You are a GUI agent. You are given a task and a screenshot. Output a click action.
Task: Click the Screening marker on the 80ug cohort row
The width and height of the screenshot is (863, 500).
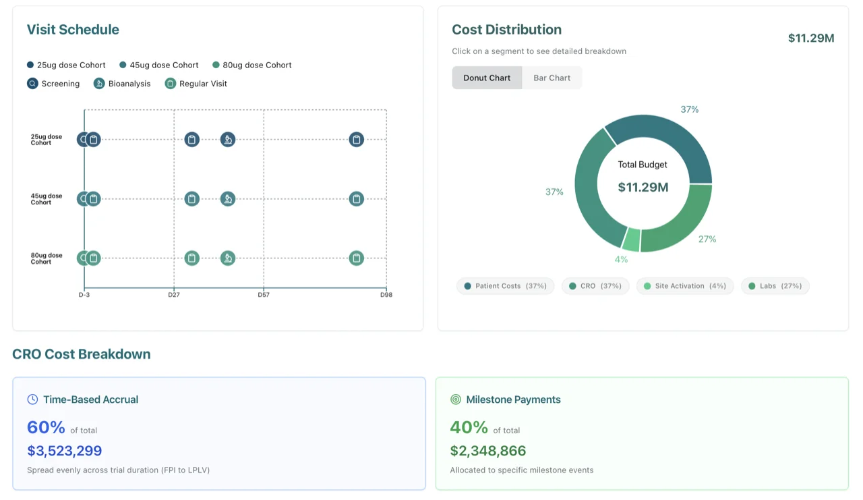[x=81, y=258]
